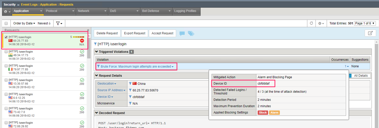This screenshot has width=379, height=128.
Task: Click the Delete Request button
Action: (107, 33)
